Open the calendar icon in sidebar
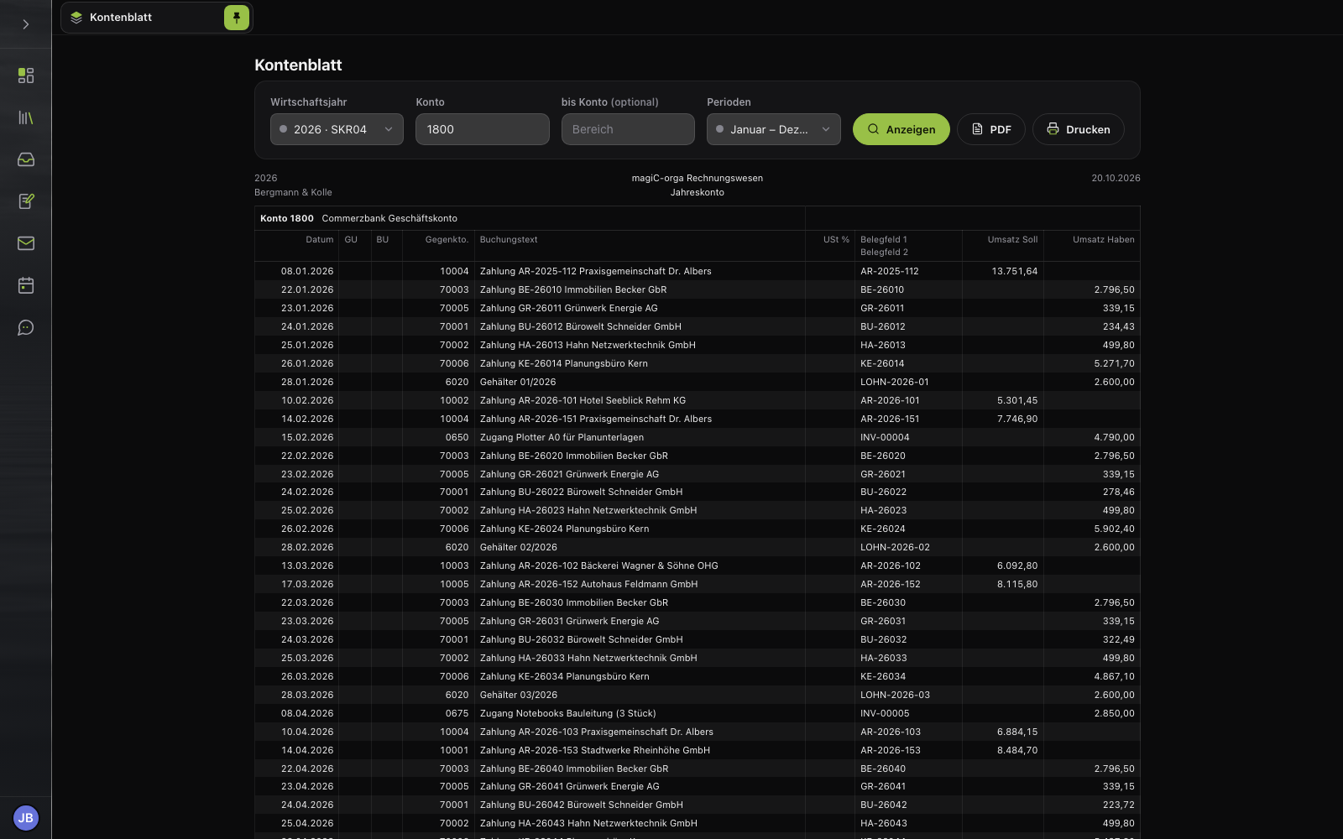1343x839 pixels. pyautogui.click(x=26, y=285)
